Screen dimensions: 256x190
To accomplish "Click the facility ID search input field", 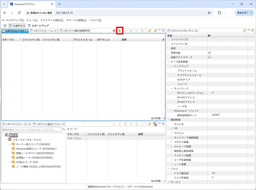I will pyautogui.click(x=32, y=129).
